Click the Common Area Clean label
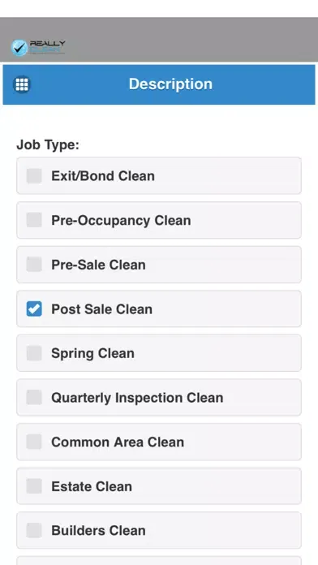This screenshot has width=318, height=565. 118,442
